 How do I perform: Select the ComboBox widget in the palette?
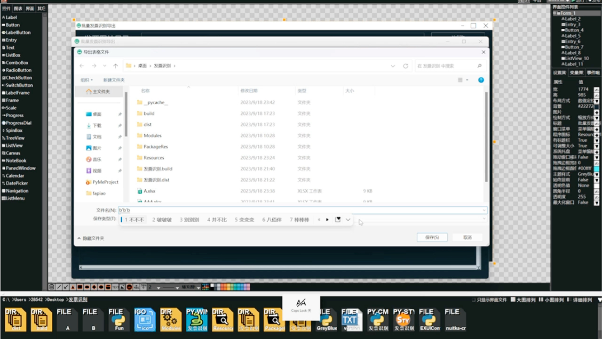(x=14, y=62)
